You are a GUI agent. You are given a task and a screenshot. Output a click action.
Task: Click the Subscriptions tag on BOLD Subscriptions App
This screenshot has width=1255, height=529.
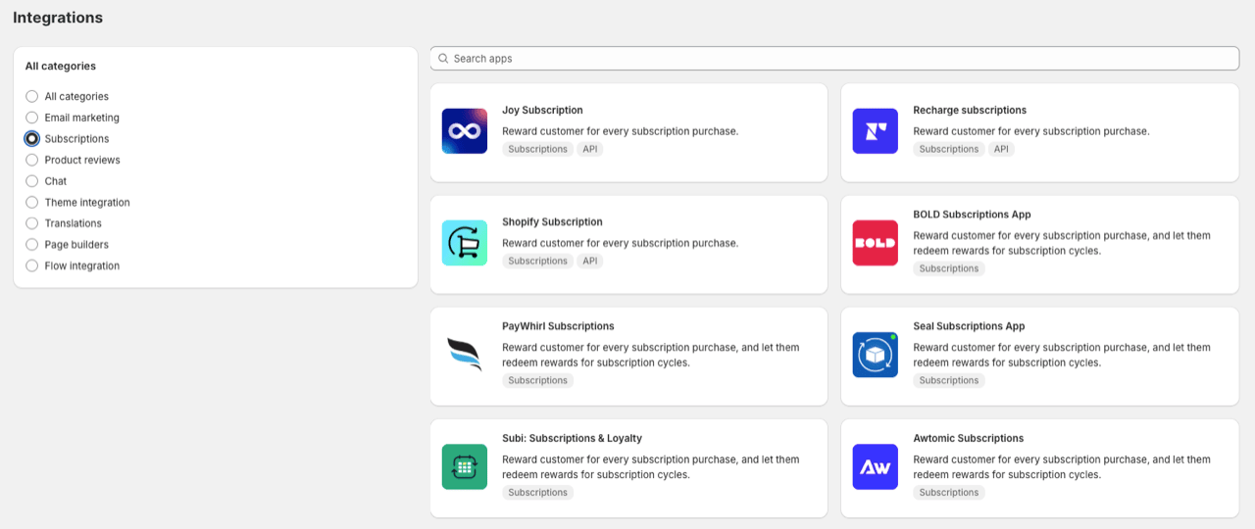[x=949, y=268]
